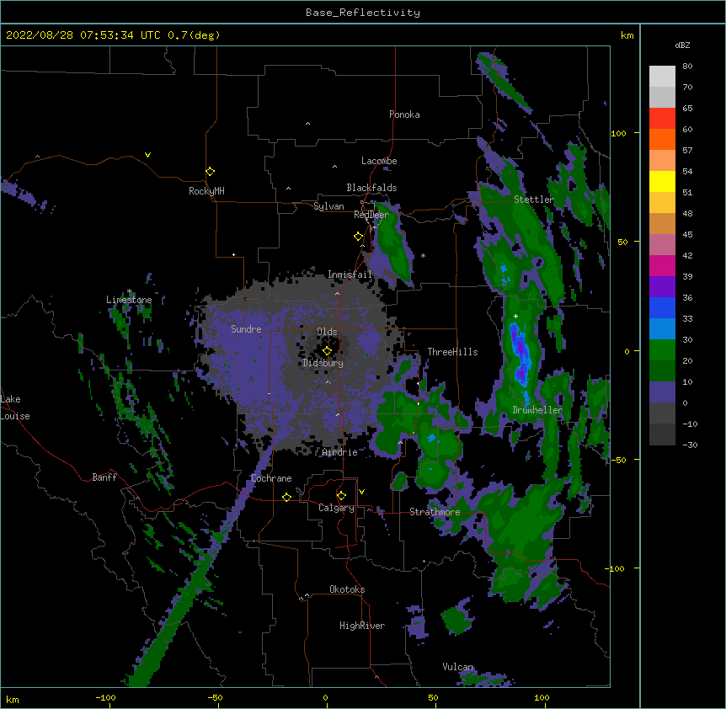The width and height of the screenshot is (726, 709).
Task: Click the yellow radar site marker at Olds
Action: (x=327, y=351)
